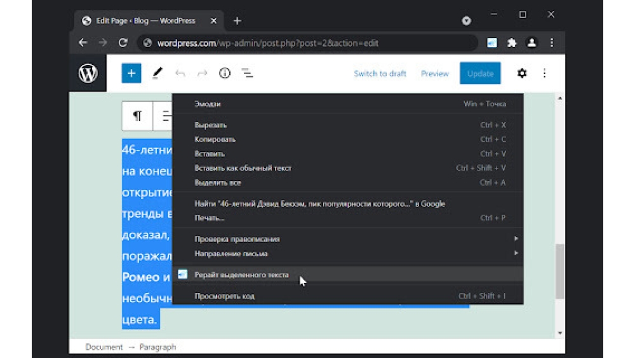Click Вставить как обычный текст
The image size is (635, 358).
(243, 168)
